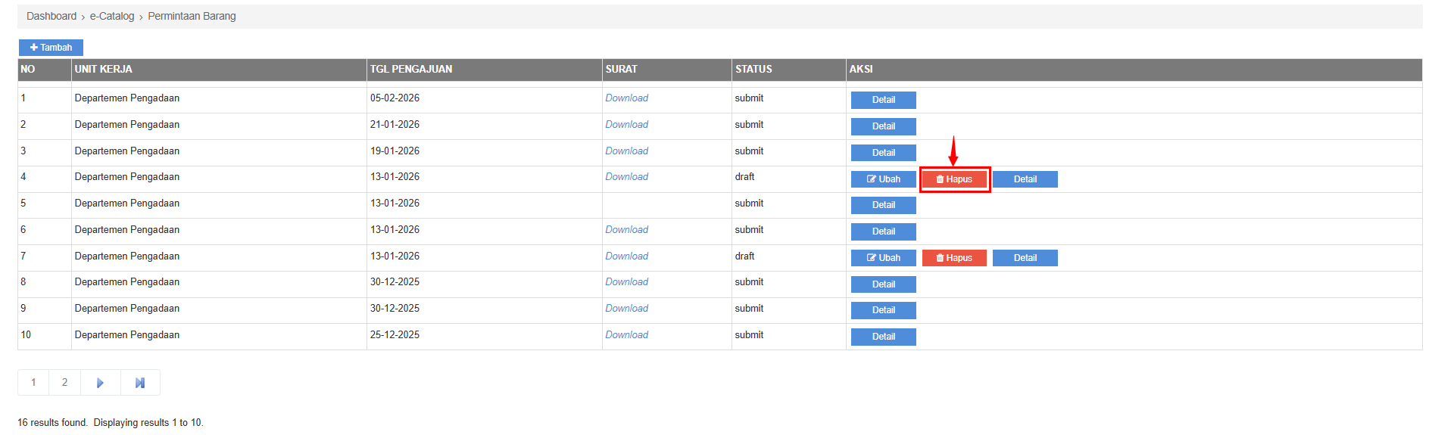Click the Tambah add button
The width and height of the screenshot is (1435, 435).
point(51,48)
